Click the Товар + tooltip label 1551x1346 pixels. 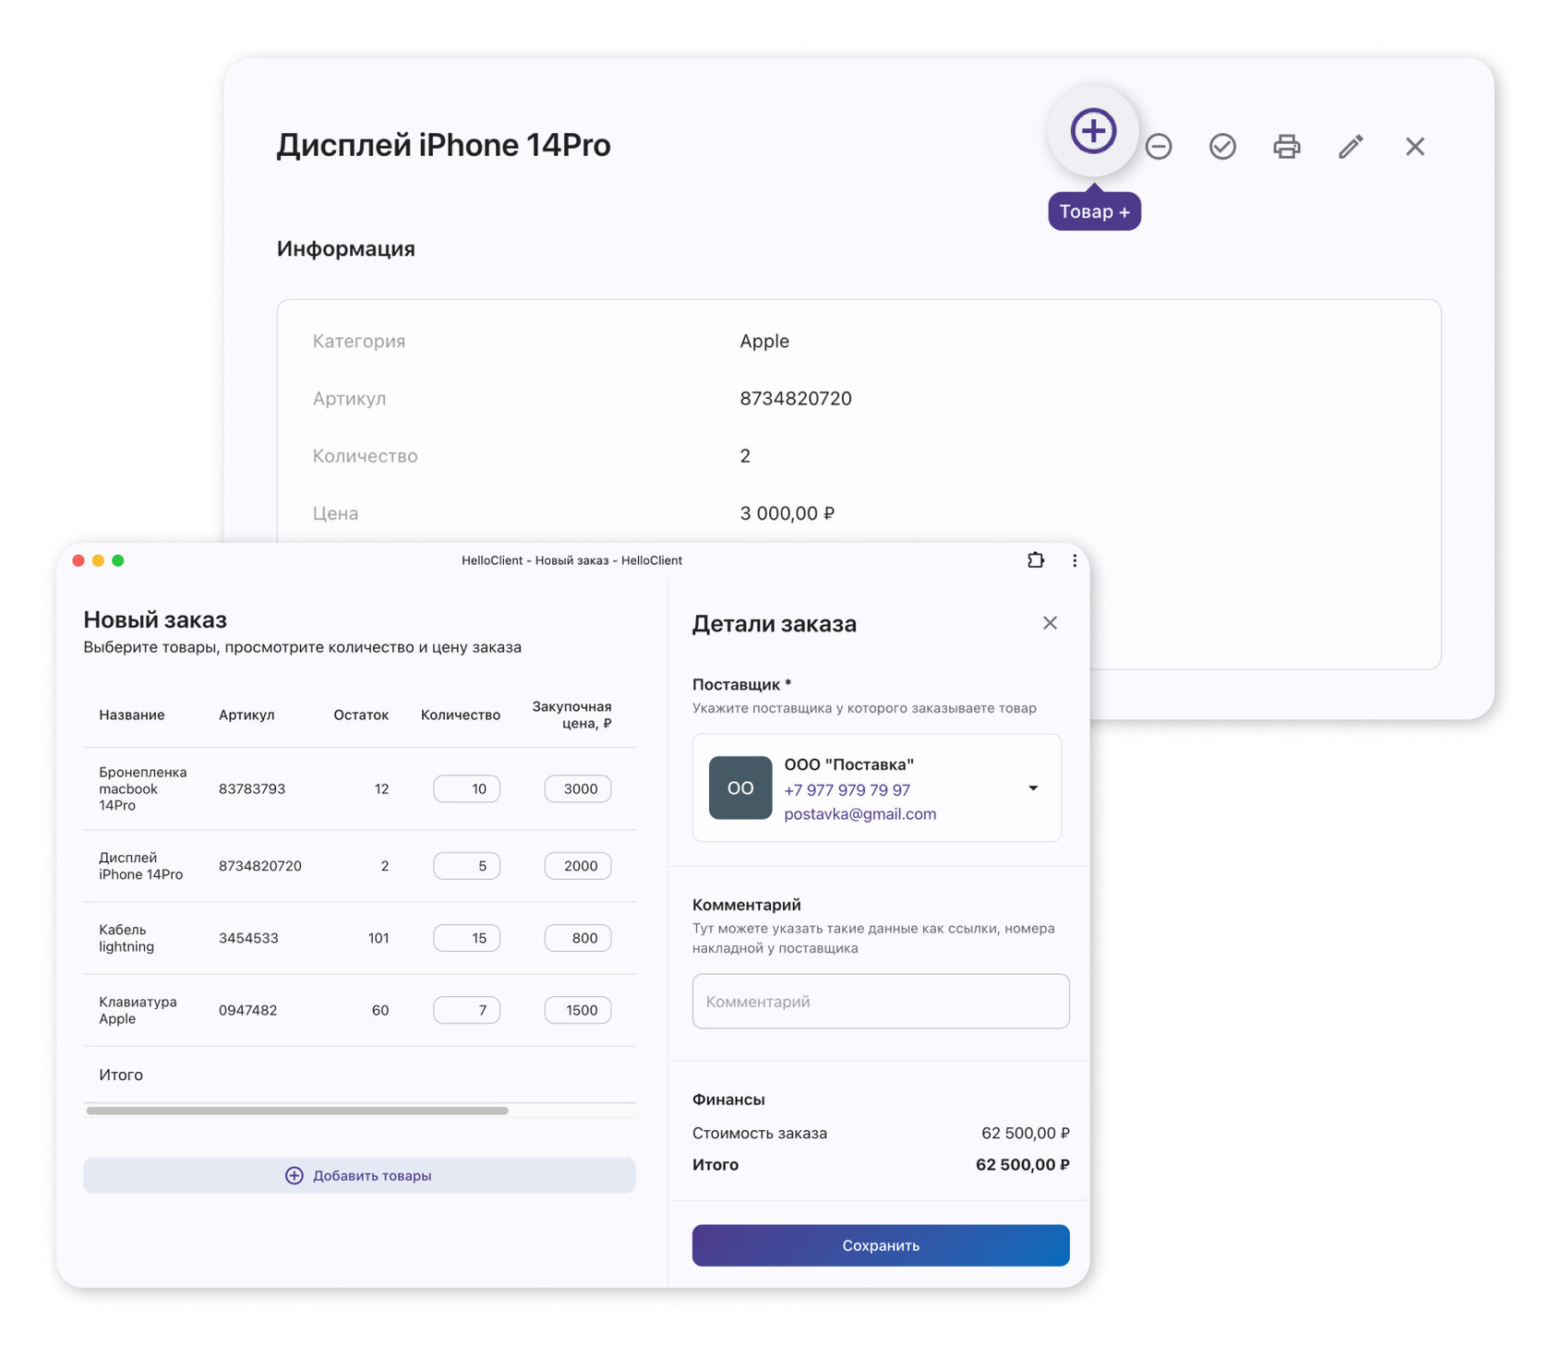pos(1094,211)
